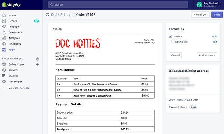View online store eye icon

tap(37, 64)
